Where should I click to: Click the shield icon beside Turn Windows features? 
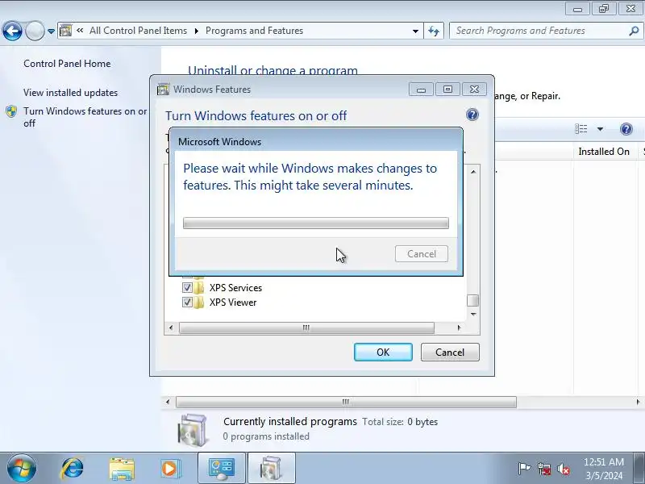(x=11, y=111)
